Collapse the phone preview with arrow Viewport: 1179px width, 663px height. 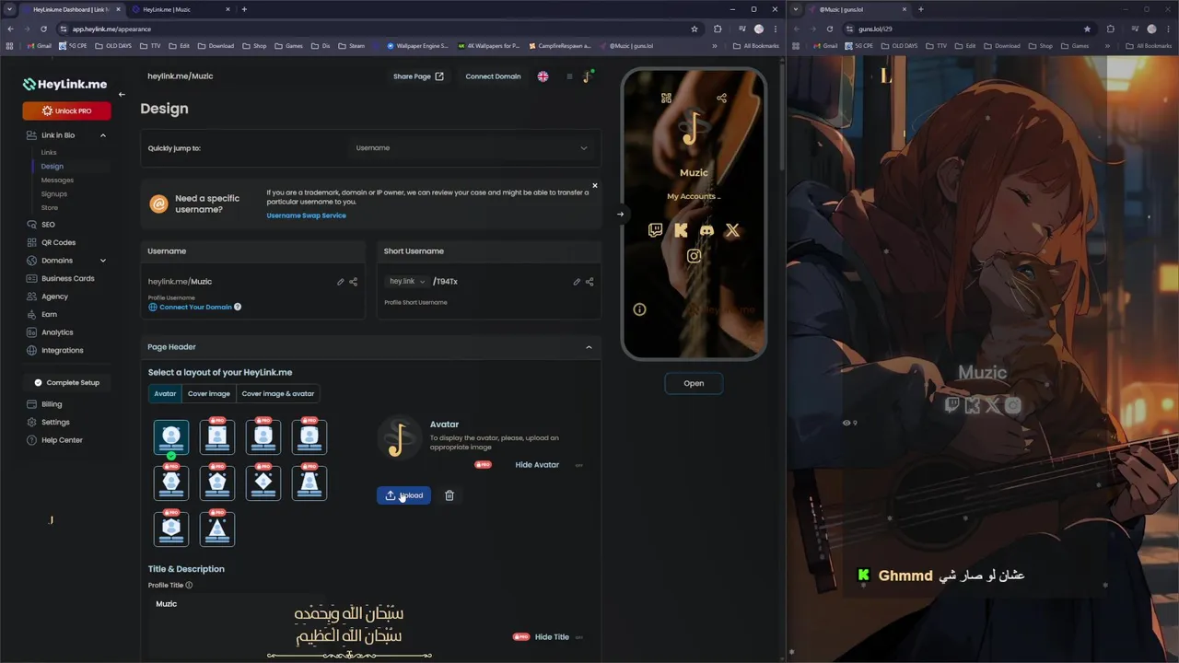[620, 215]
